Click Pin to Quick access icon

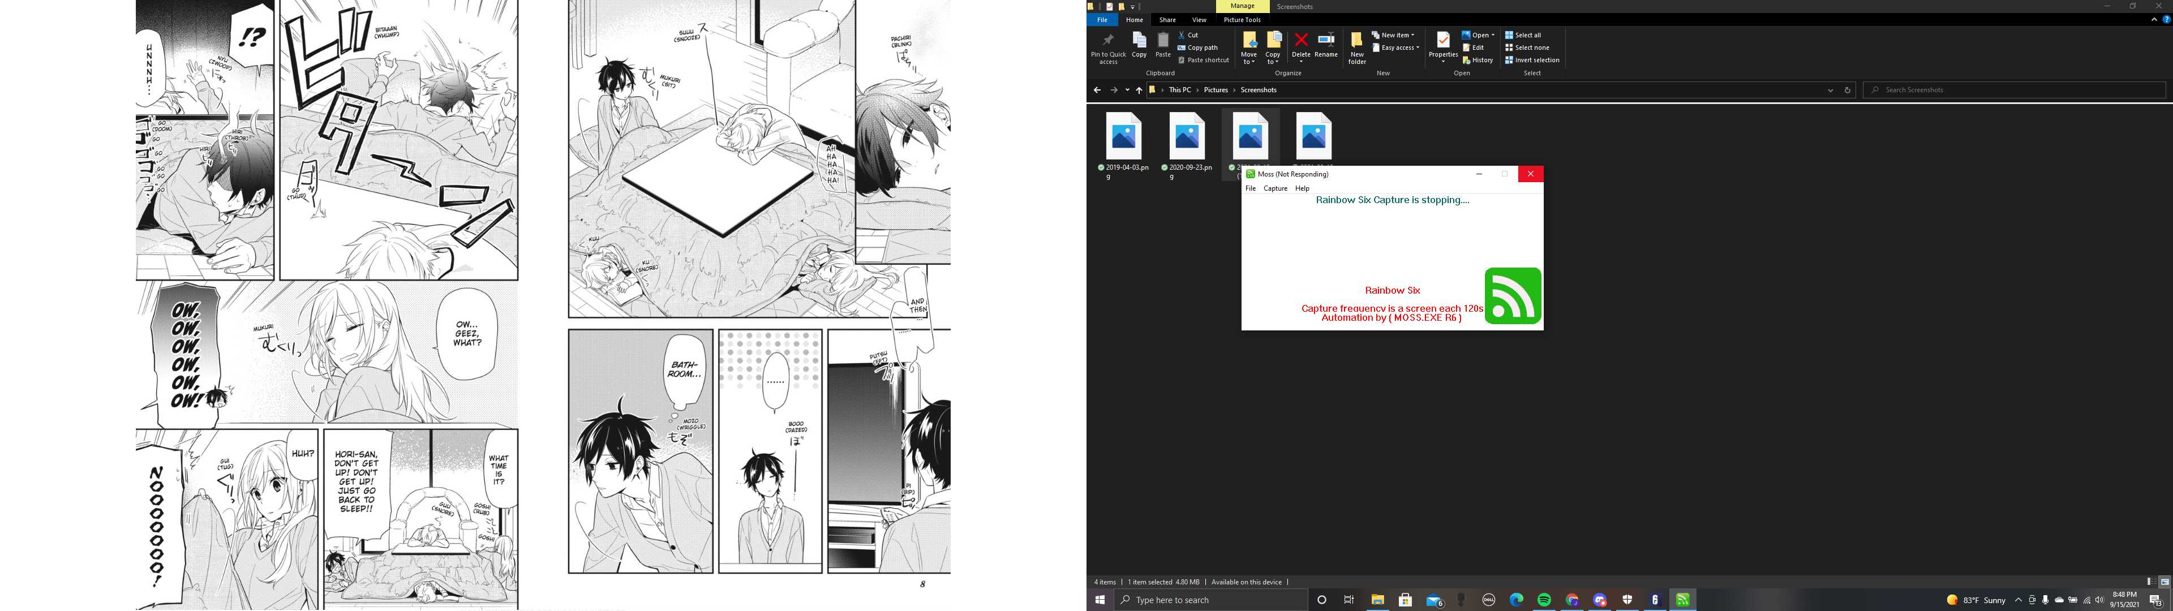pyautogui.click(x=1107, y=41)
